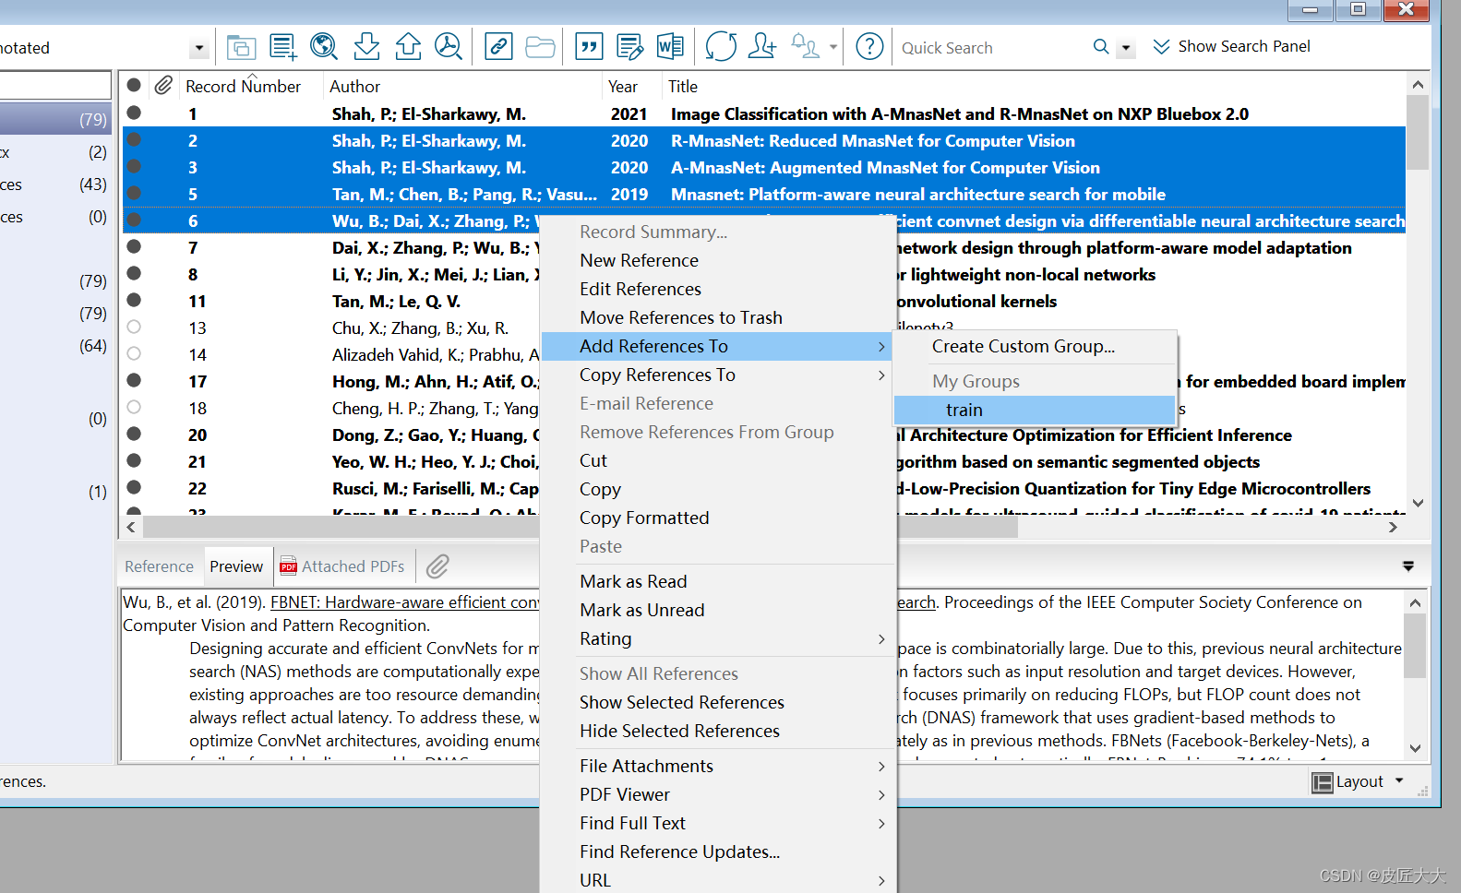Image resolution: width=1461 pixels, height=893 pixels.
Task: Expand the Copy References To submenu
Action: point(717,375)
